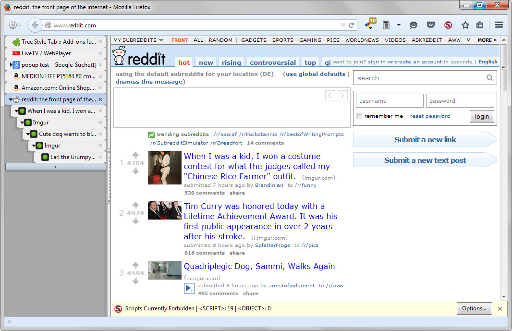Open the costume contest post thumbnail
Screen dimensions: 512x331
(x=165, y=168)
